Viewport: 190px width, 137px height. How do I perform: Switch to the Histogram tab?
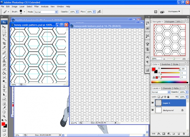pyautogui.click(x=170, y=22)
